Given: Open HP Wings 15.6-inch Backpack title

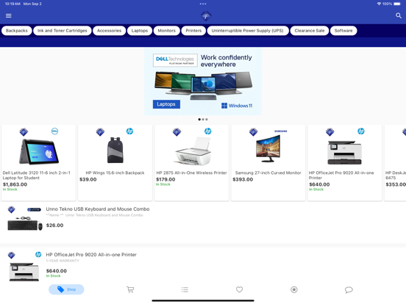Looking at the screenshot, I should [x=115, y=173].
